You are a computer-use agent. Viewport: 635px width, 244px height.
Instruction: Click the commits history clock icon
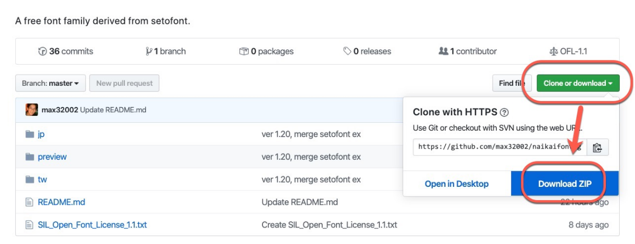tap(42, 51)
